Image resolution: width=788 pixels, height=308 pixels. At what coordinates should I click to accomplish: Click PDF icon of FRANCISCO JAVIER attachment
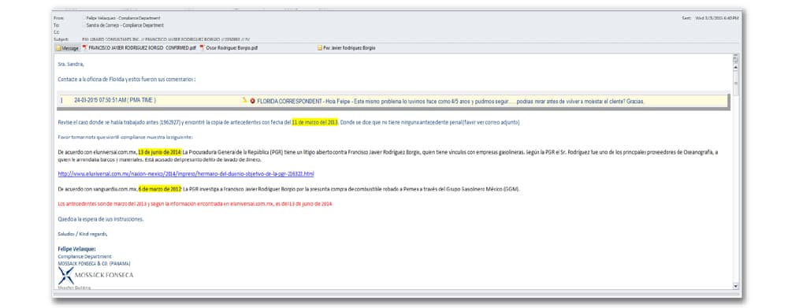coord(84,48)
